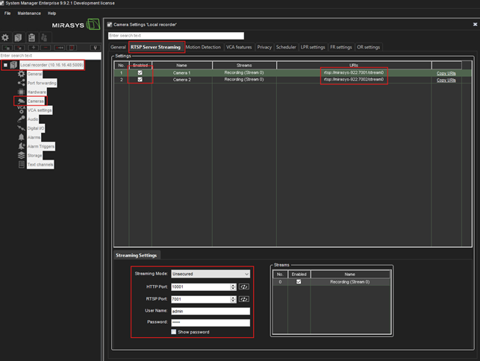480x361 pixels.
Task: Click the refresh button beside RTSP Port
Action: (243, 299)
